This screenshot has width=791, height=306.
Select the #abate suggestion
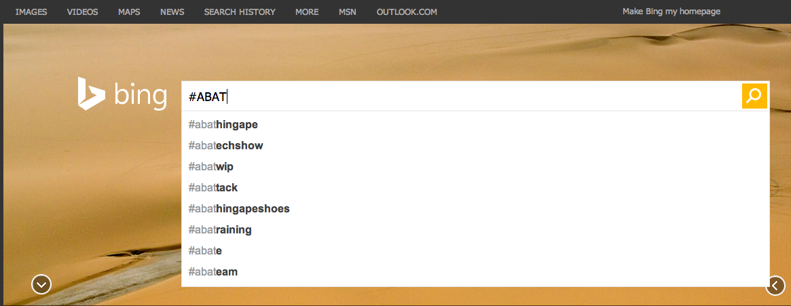tap(475, 251)
